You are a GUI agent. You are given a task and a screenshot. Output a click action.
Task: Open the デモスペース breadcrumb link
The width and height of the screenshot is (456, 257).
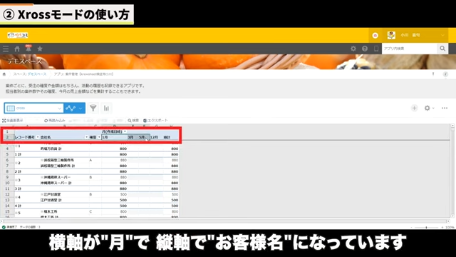[x=37, y=74]
